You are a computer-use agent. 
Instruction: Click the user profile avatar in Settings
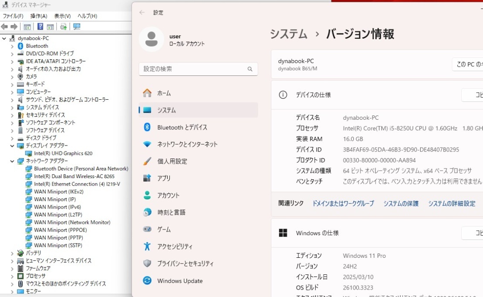[151, 39]
